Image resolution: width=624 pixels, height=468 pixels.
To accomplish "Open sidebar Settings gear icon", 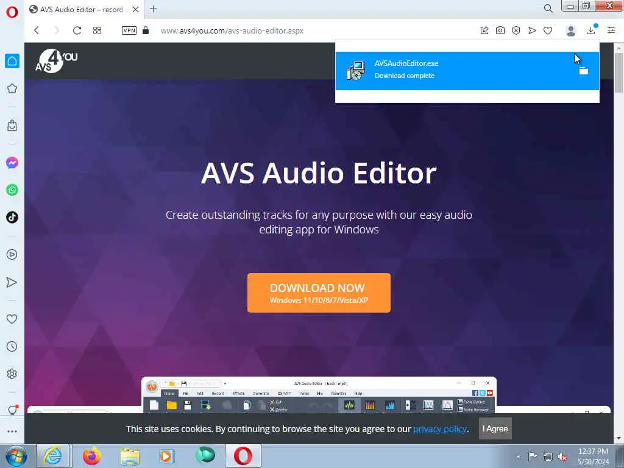I will pos(12,374).
